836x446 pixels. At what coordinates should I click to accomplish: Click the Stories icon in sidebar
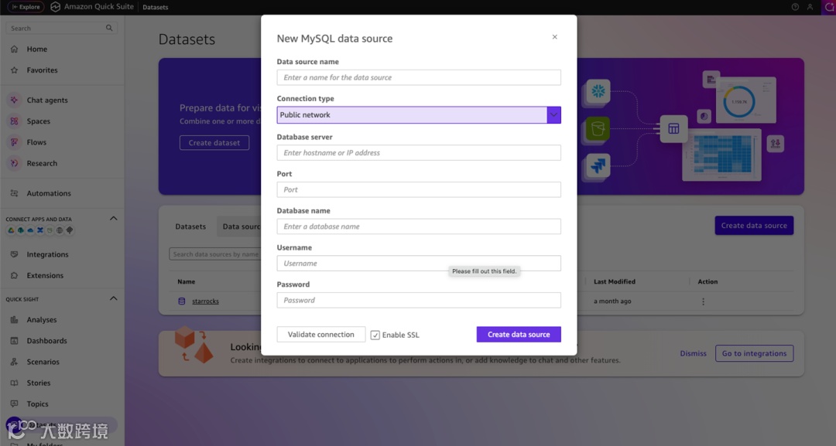click(15, 383)
